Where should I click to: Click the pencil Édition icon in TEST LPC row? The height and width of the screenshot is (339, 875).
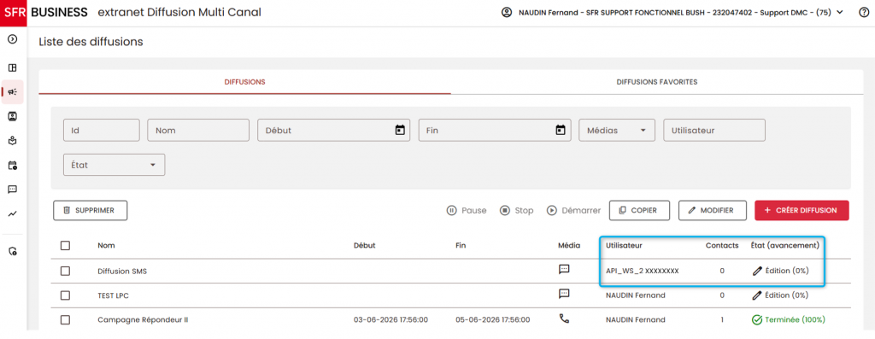757,295
